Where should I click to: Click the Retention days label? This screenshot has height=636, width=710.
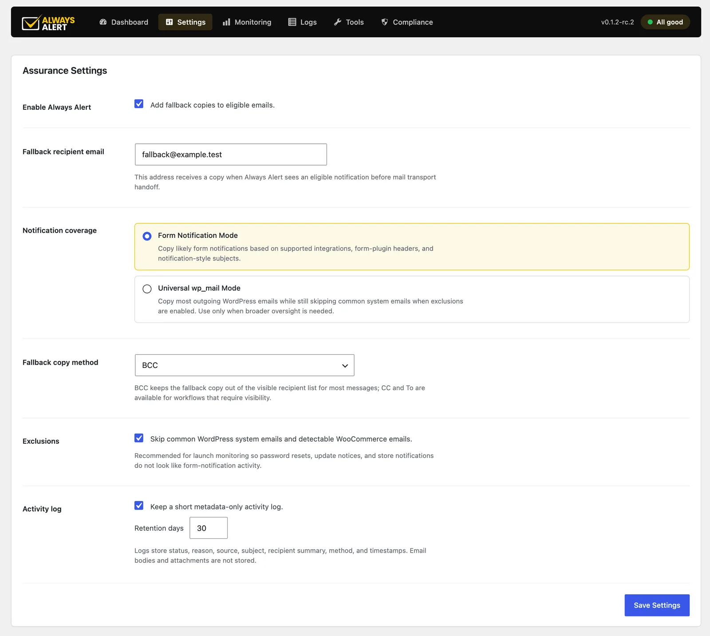pos(159,528)
